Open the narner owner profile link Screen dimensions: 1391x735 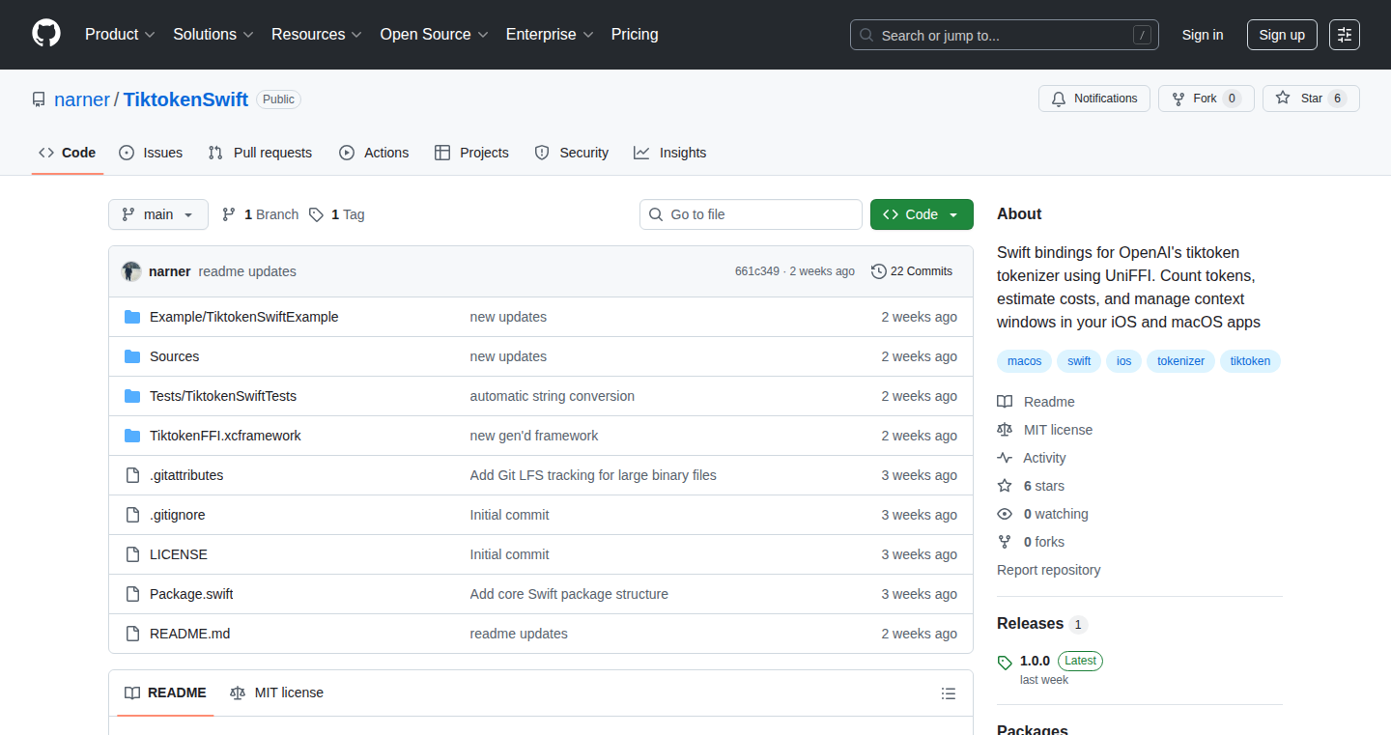tap(82, 99)
